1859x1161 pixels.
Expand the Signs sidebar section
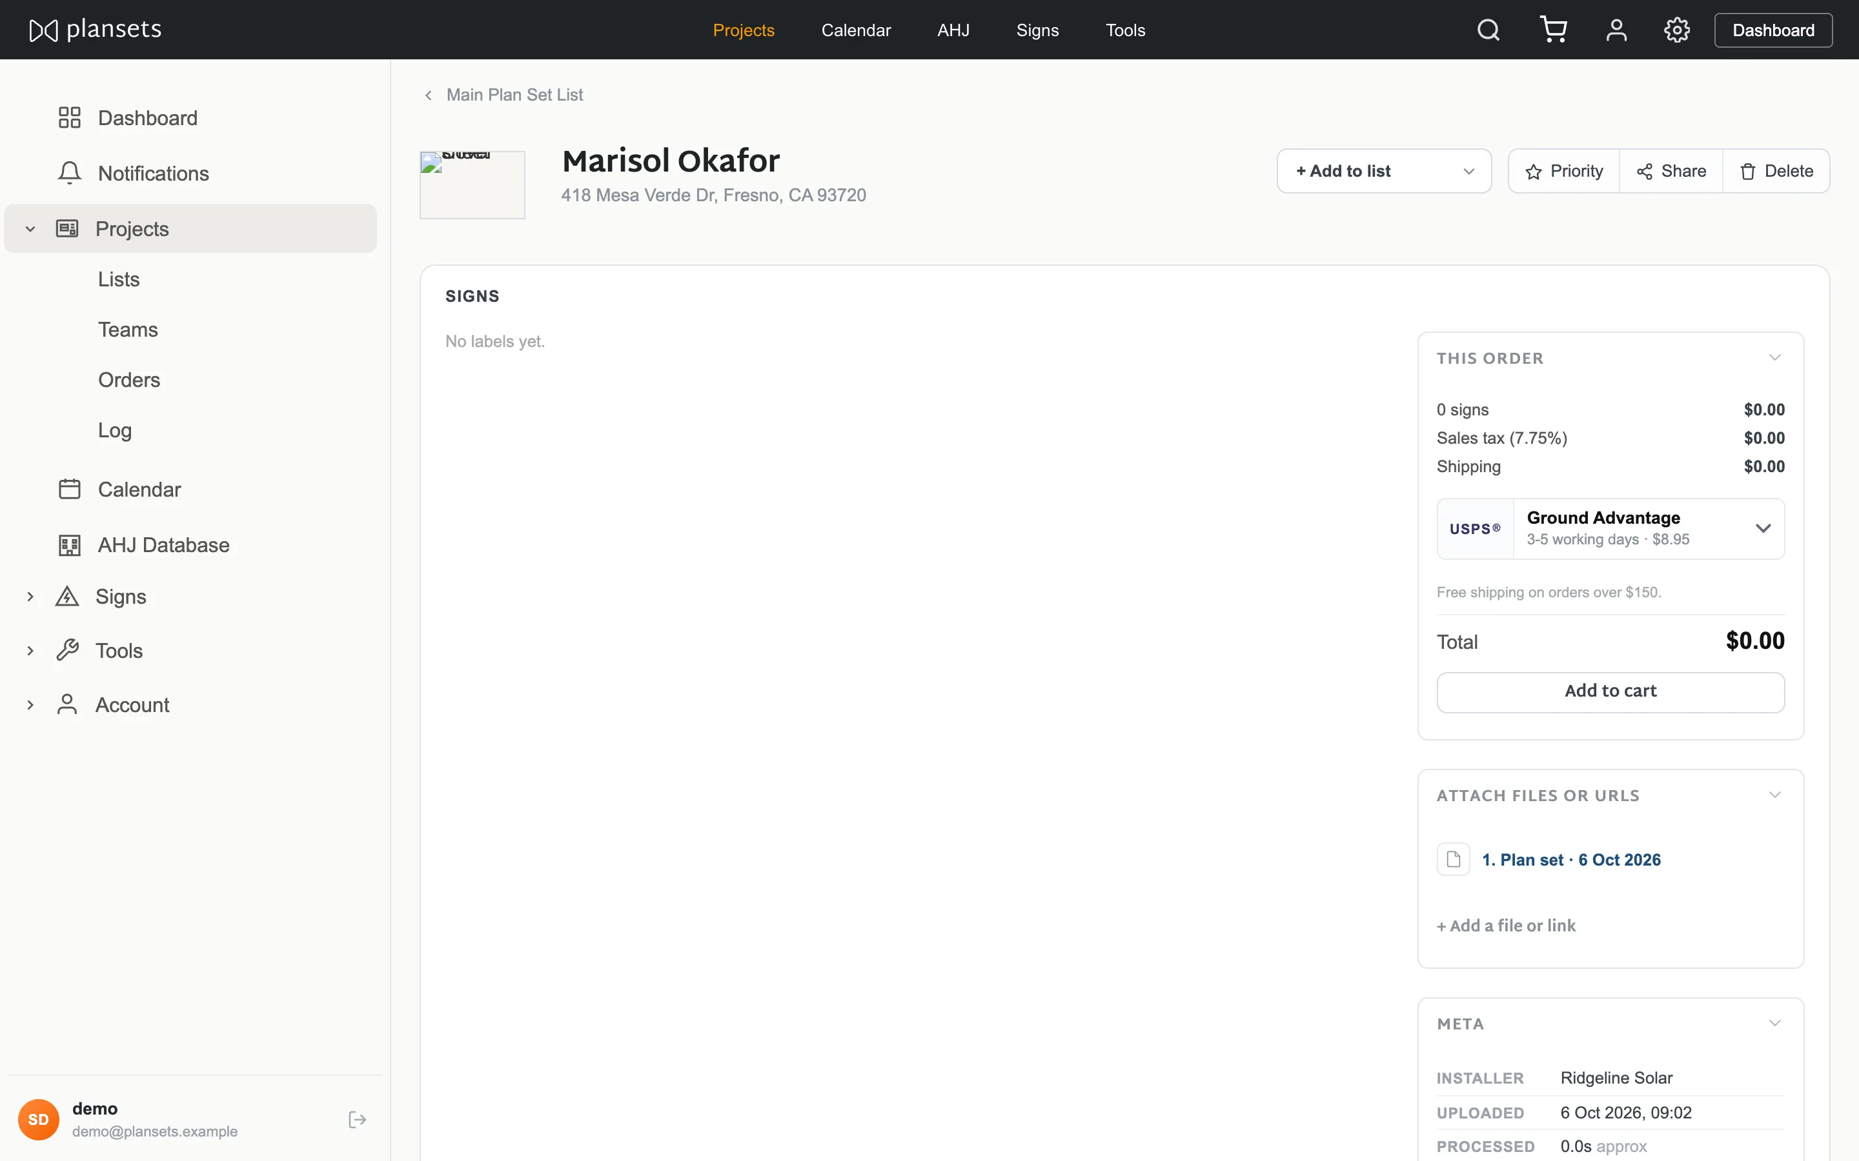(30, 597)
